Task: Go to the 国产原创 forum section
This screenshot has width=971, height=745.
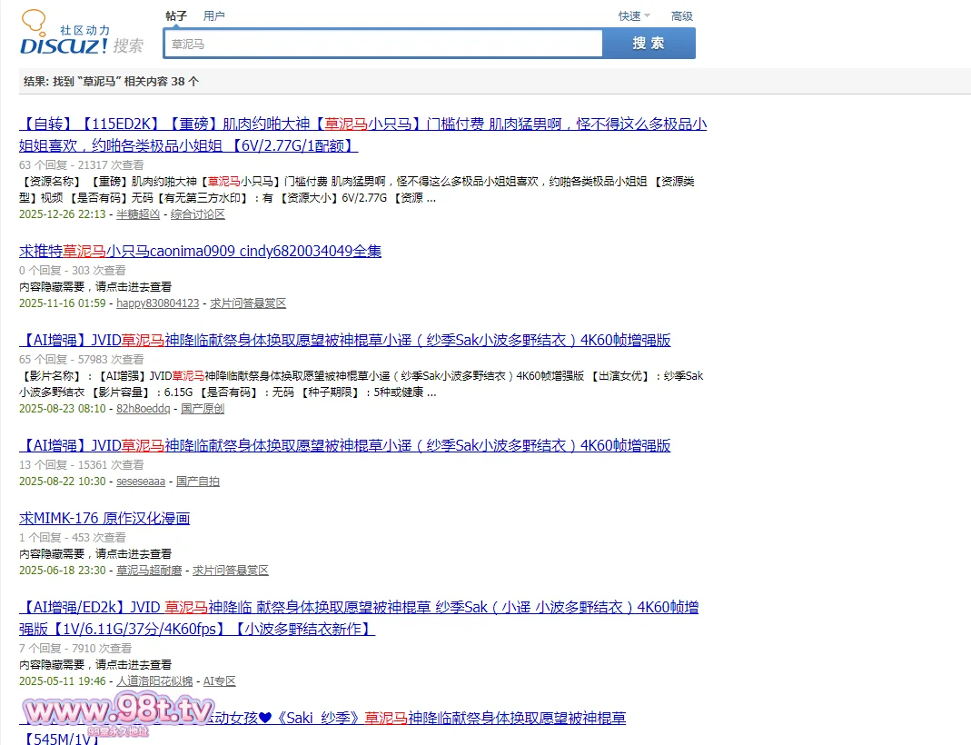Action: (203, 409)
